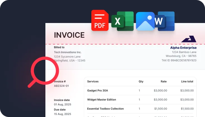Click the green Excel icon
This screenshot has width=205, height=117.
coord(123,21)
